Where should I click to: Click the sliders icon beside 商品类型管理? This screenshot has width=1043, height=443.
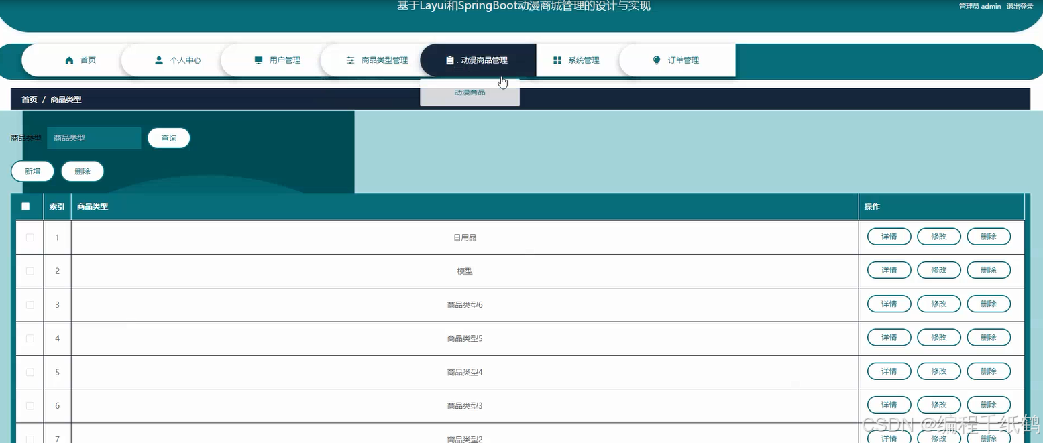coord(350,60)
